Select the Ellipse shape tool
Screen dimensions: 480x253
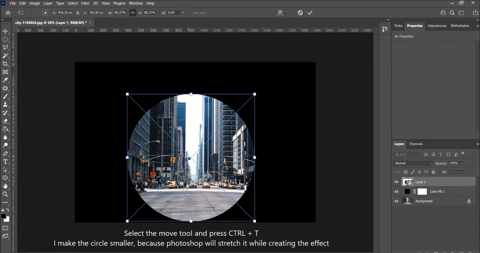click(x=5, y=178)
